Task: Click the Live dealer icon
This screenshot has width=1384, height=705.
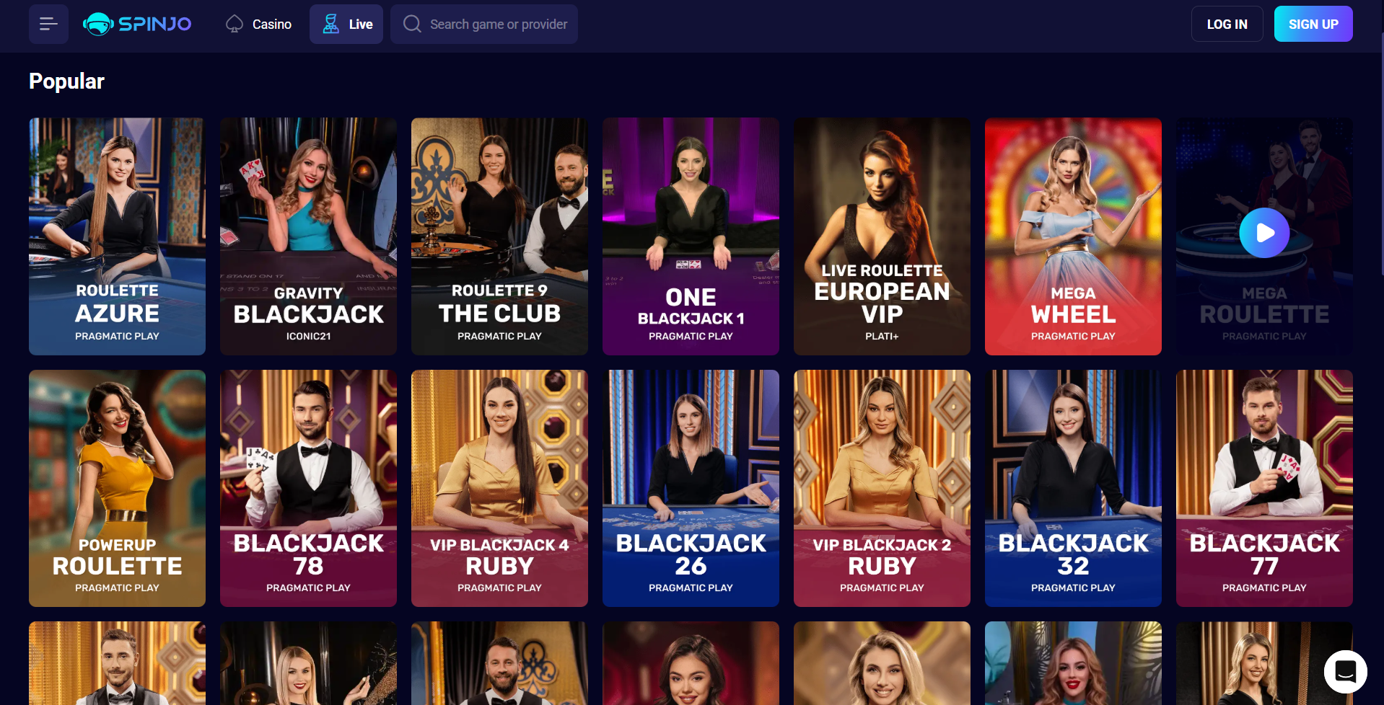Action: [330, 24]
